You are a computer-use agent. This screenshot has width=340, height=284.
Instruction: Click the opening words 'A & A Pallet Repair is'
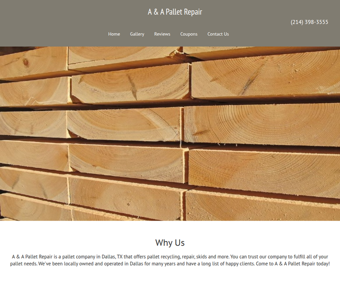[34, 257]
